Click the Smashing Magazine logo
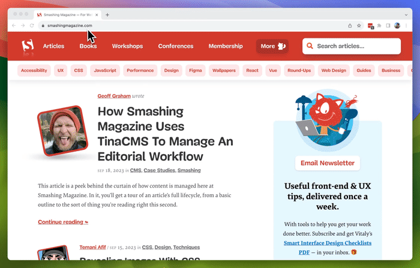This screenshot has width=420, height=268. [x=28, y=46]
